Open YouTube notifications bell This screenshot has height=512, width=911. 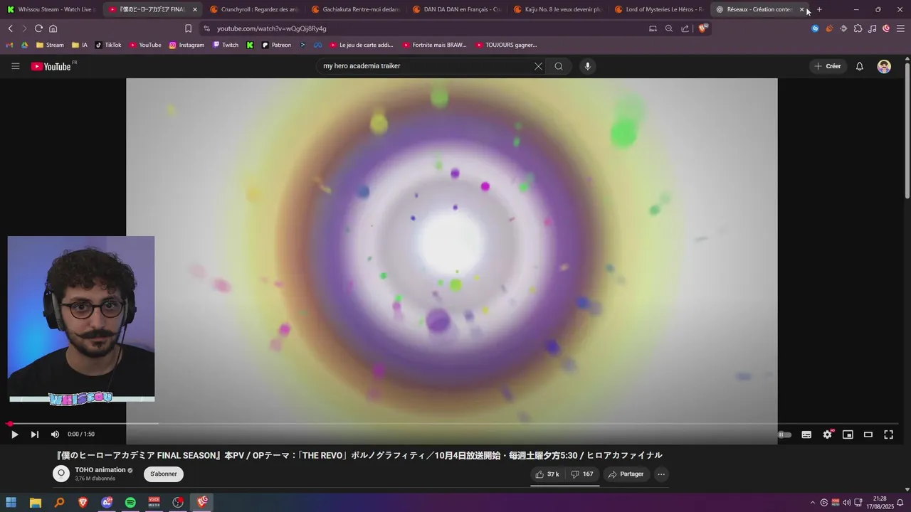point(859,66)
